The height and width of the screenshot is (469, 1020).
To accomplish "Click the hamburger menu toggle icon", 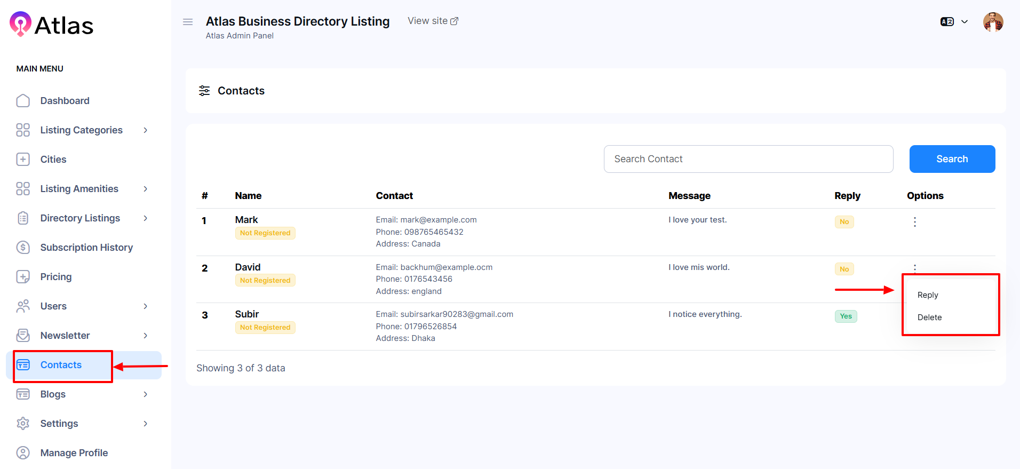I will 188,22.
